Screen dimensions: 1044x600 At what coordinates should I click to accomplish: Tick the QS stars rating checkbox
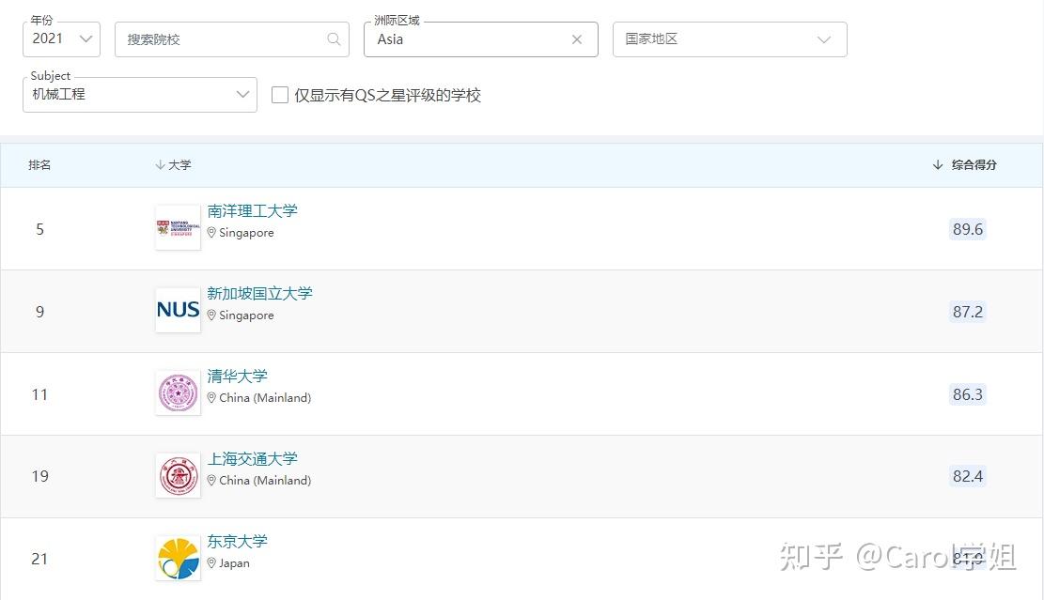(x=280, y=95)
